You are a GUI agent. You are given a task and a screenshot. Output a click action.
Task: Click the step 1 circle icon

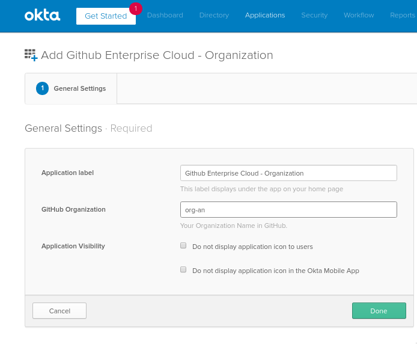(42, 88)
